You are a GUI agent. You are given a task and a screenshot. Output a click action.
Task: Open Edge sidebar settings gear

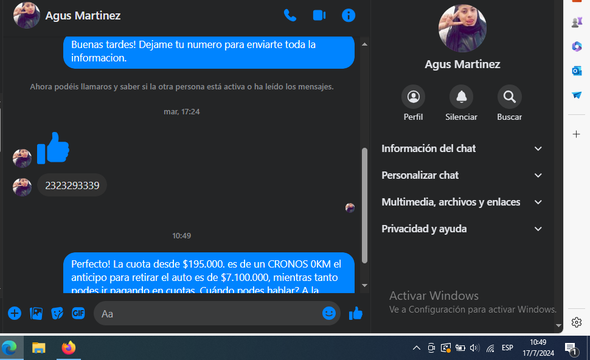577,322
